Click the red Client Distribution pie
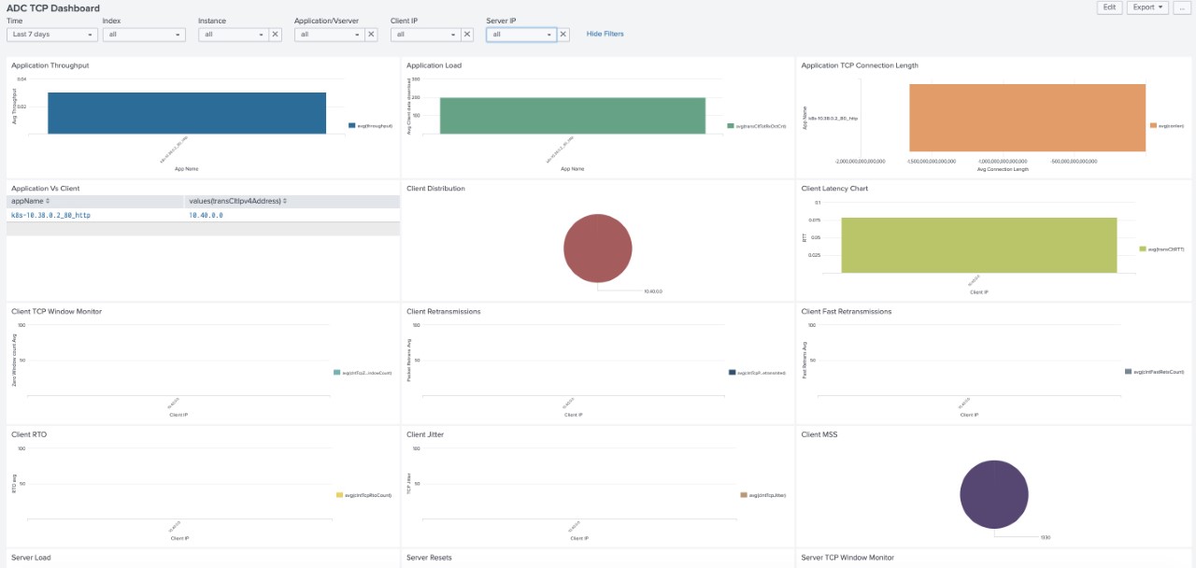The width and height of the screenshot is (1196, 568). click(598, 248)
